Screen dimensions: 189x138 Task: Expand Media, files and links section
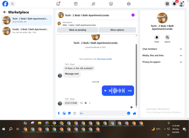point(162,56)
